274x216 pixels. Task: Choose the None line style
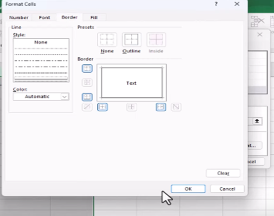pyautogui.click(x=40, y=42)
